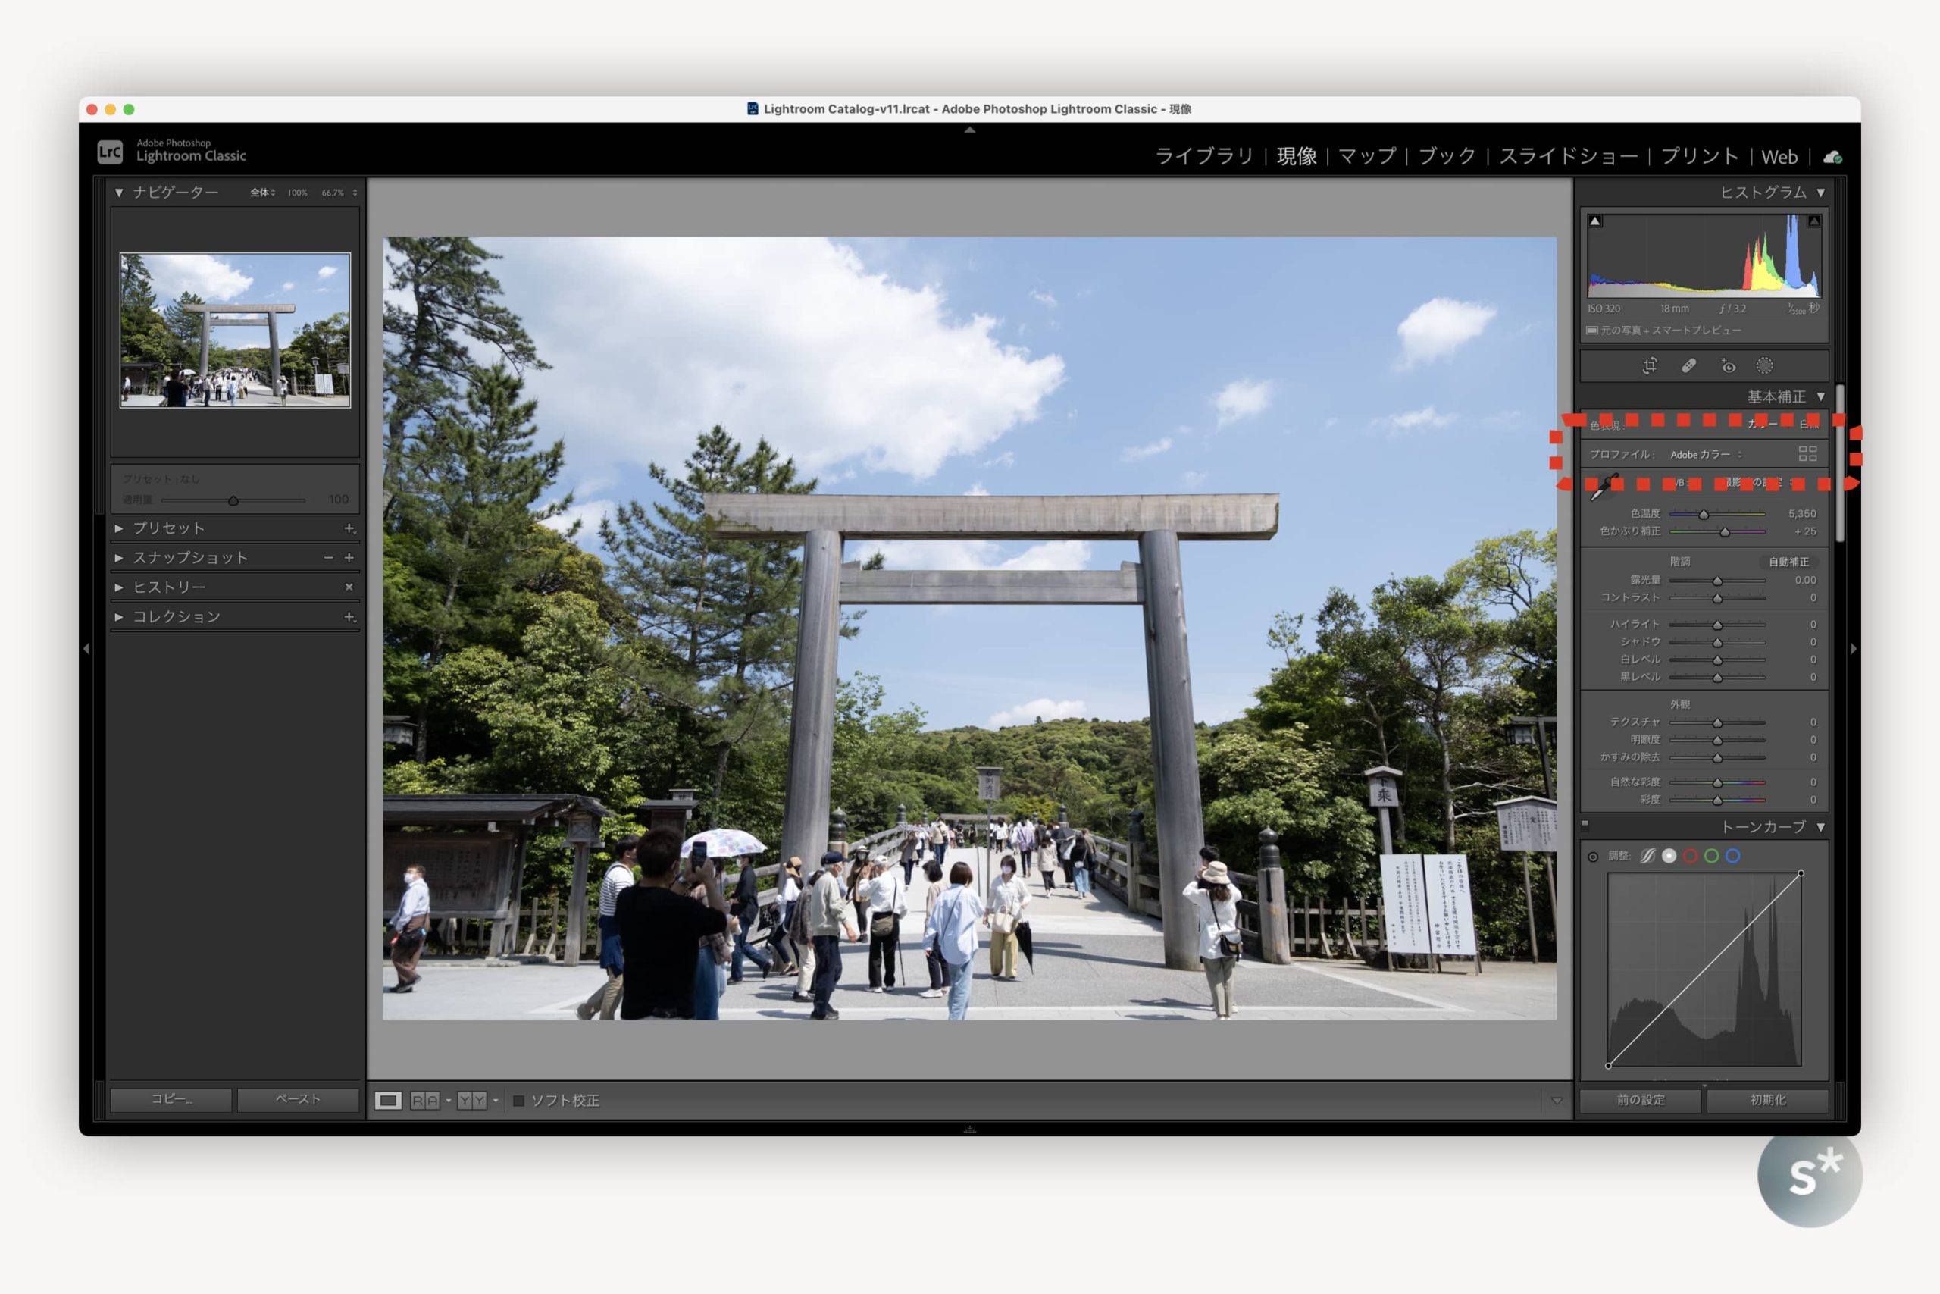Activate the red eye correction tool

1728,365
